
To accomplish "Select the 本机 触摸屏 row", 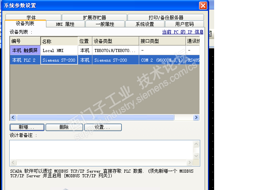I will tap(25, 50).
